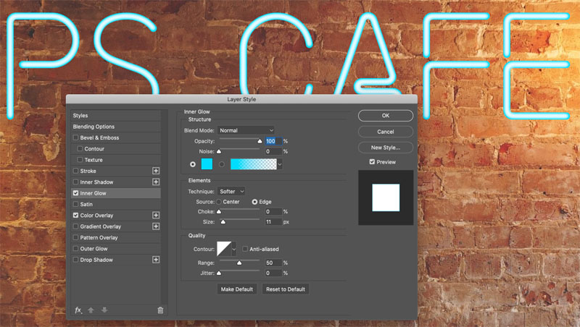Click the Choke slider handle
This screenshot has height=327, width=580.
coord(219,211)
